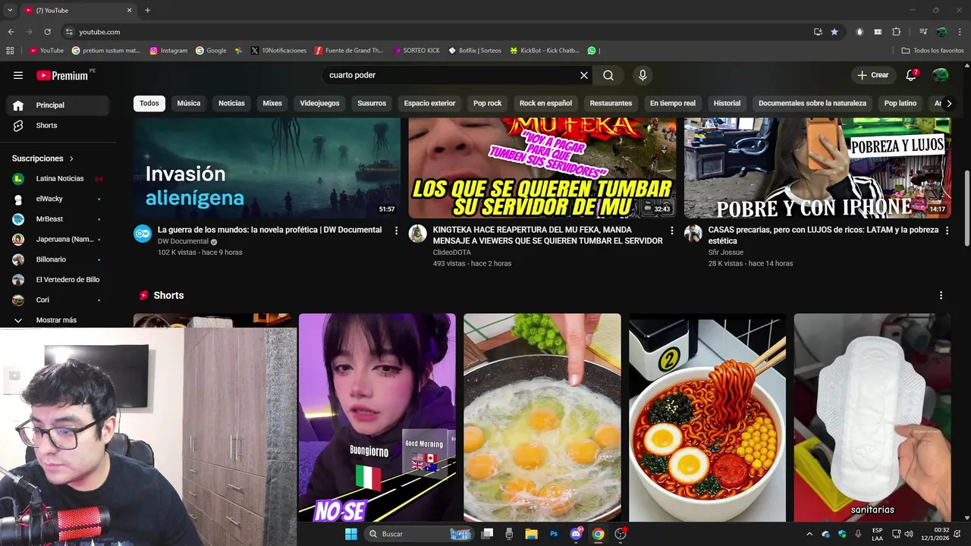Open the Chrome extensions puzzle icon
The width and height of the screenshot is (971, 546).
coord(896,32)
